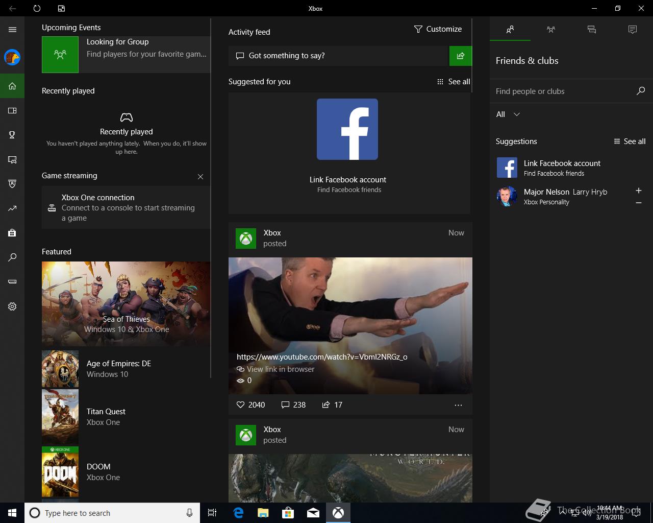Click Customize activity feed
The image size is (653, 523).
(x=438, y=29)
